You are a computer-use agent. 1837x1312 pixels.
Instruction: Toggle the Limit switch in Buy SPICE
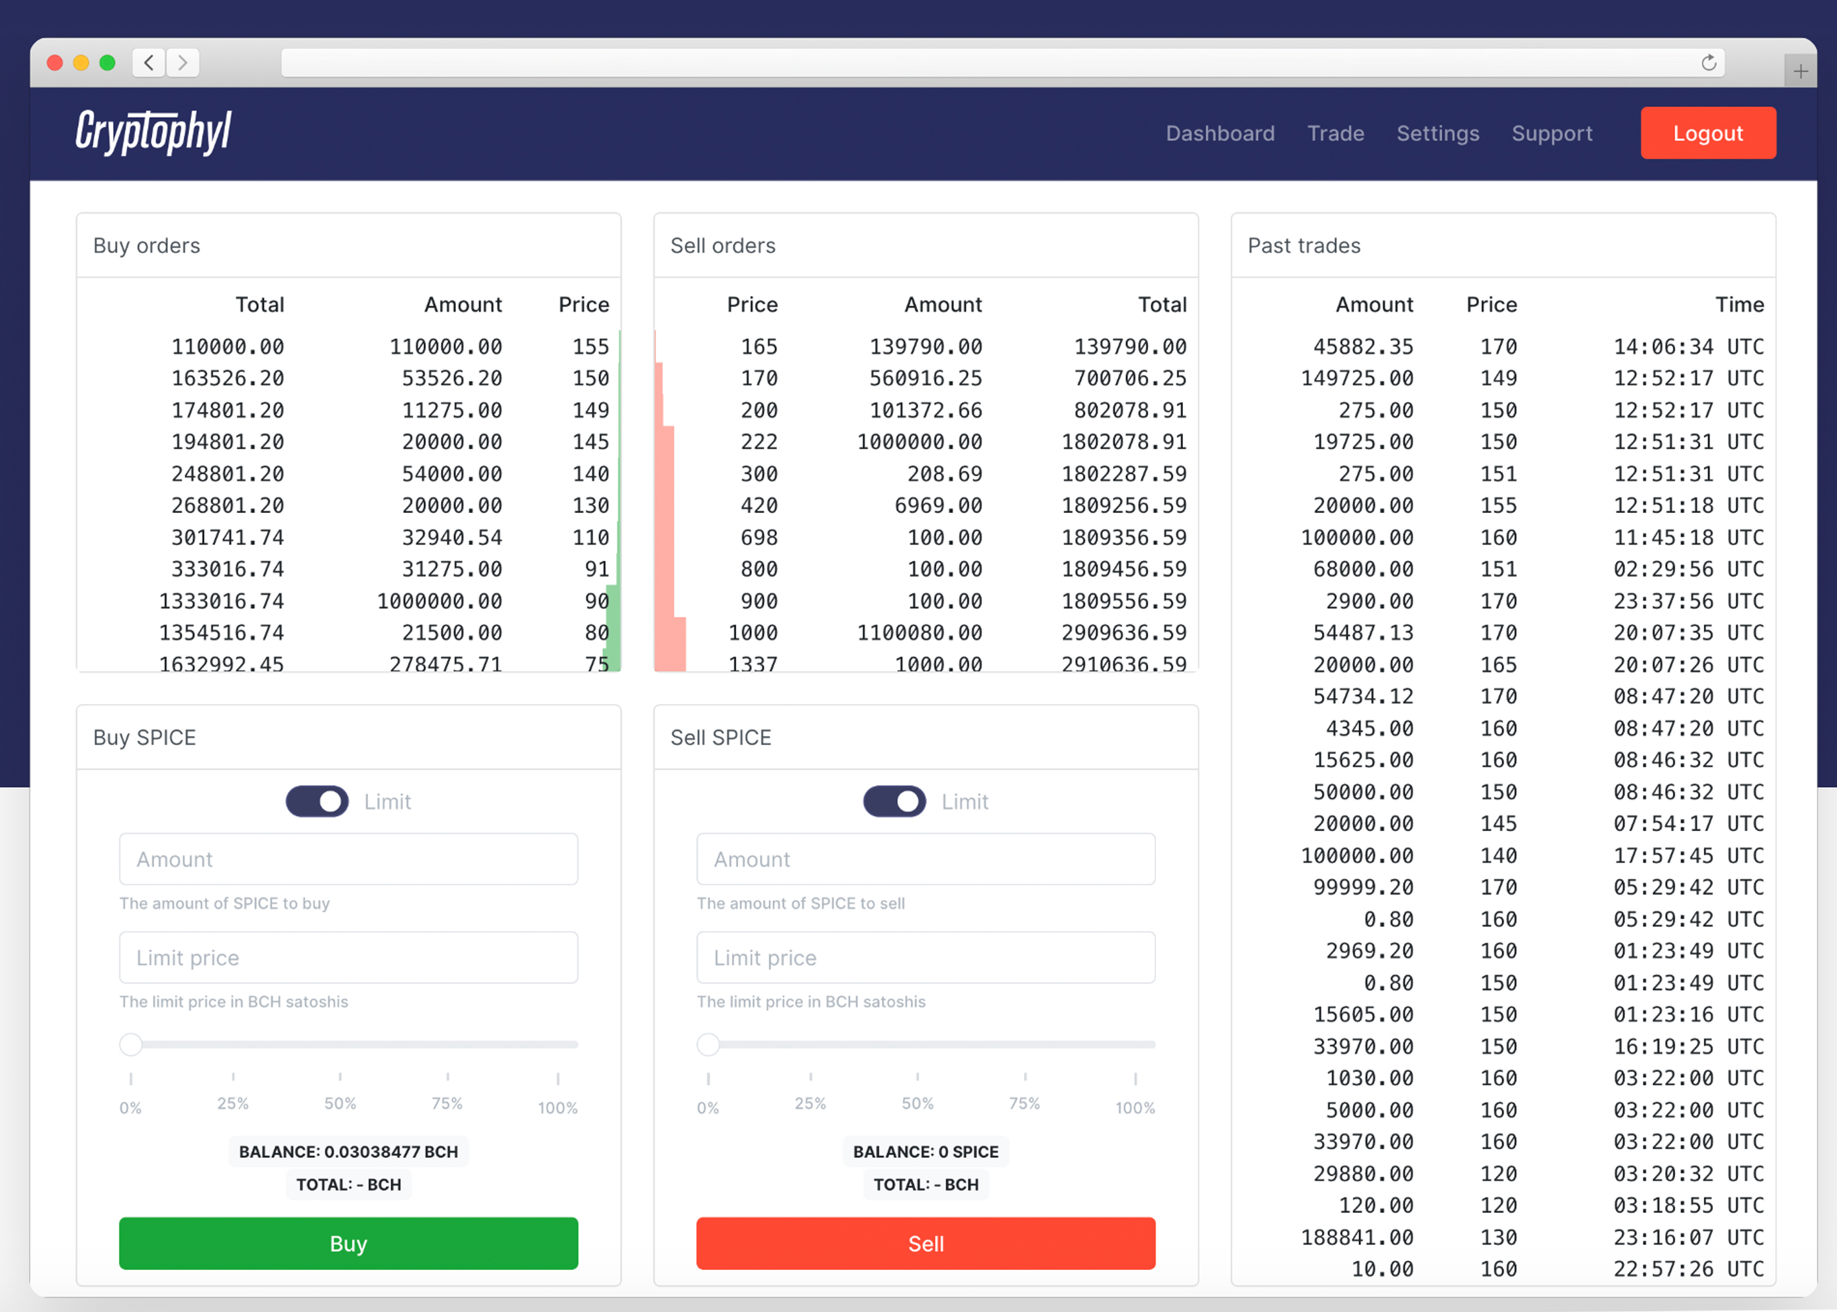pos(317,802)
